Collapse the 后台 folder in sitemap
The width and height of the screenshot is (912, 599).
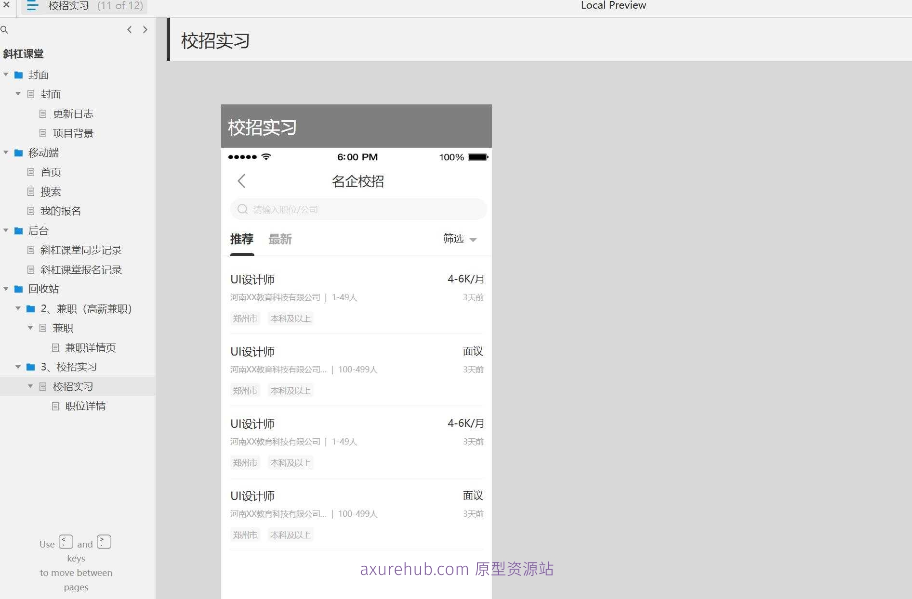pos(6,230)
